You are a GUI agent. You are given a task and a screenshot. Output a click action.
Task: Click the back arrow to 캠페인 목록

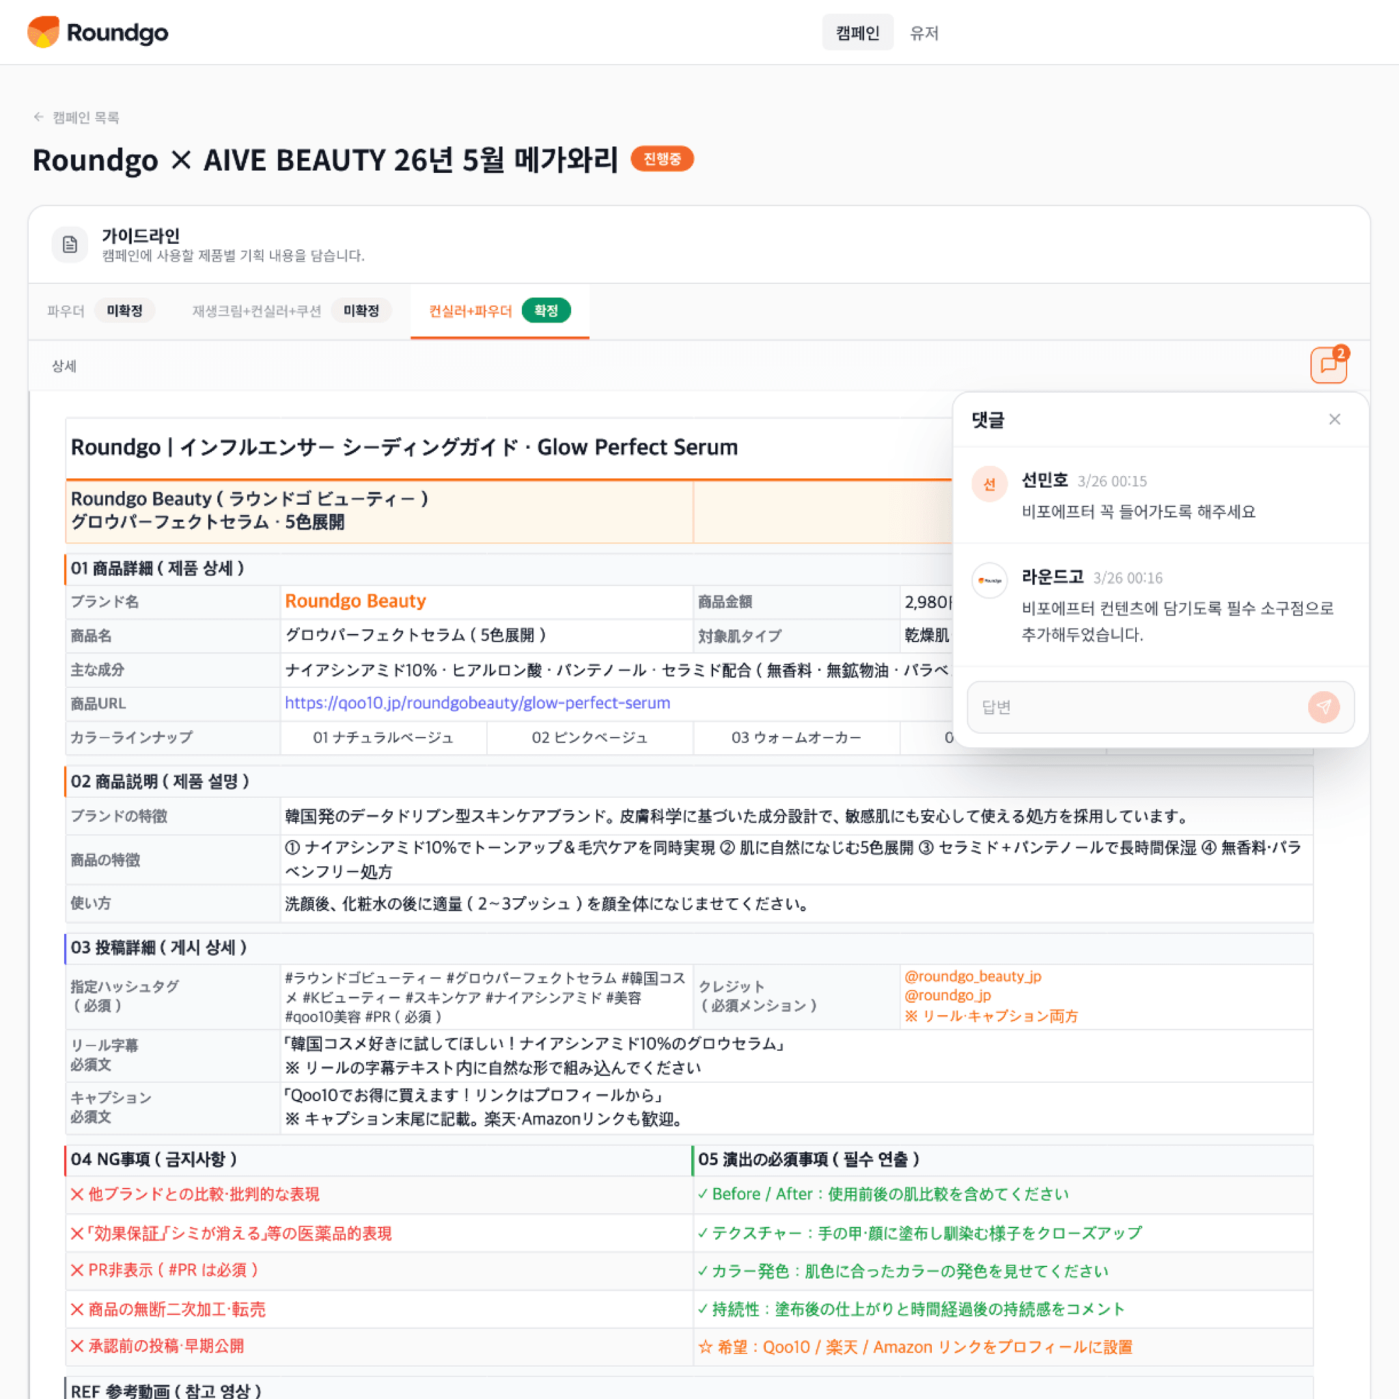[39, 117]
